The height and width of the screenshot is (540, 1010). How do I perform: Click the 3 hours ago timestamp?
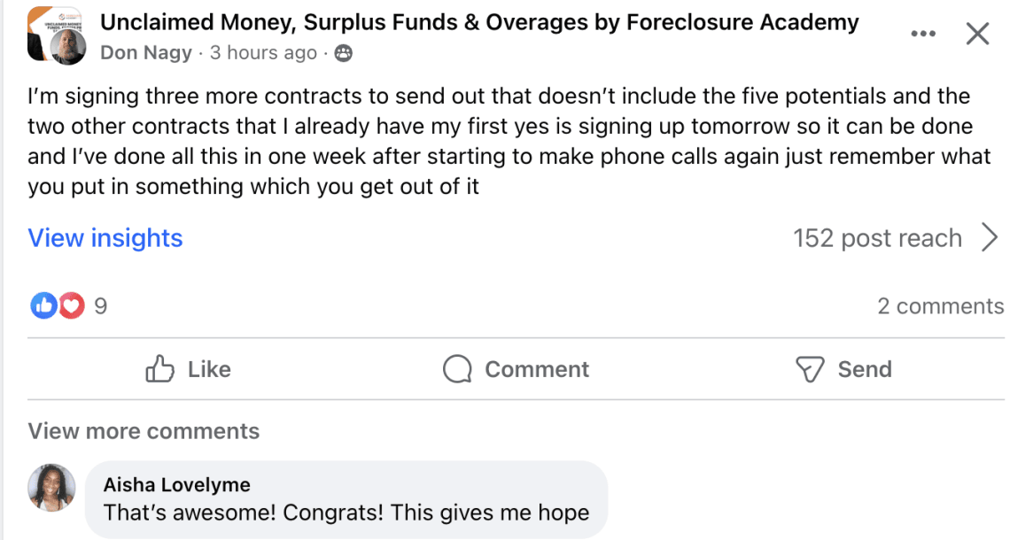pyautogui.click(x=262, y=53)
